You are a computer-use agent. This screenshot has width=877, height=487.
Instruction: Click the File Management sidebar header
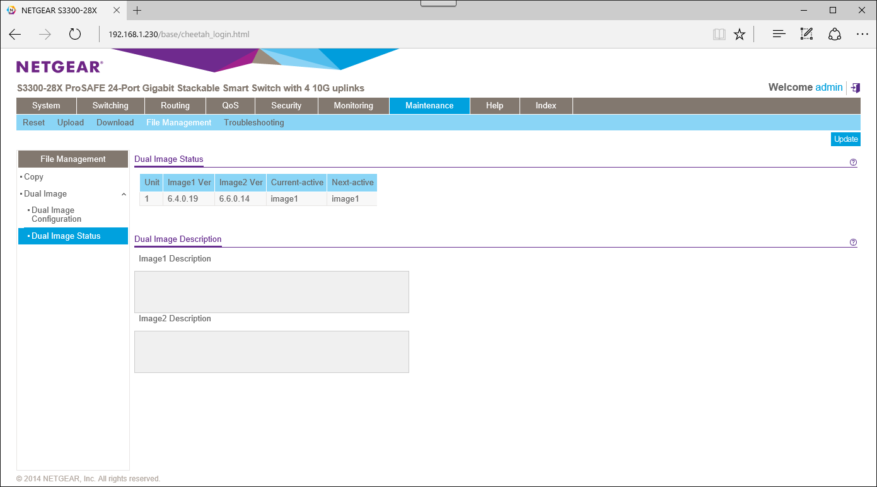click(x=73, y=159)
